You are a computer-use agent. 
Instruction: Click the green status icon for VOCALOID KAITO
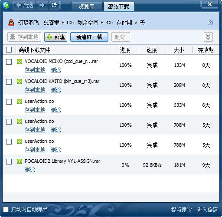pos(20,82)
